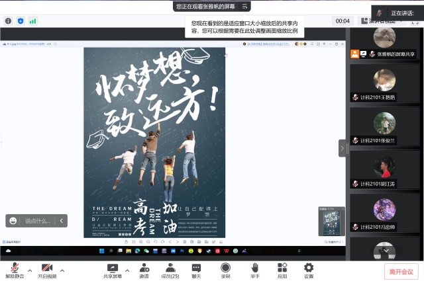Select the 张雅帆的屏幕共享 tile

[x=385, y=43]
